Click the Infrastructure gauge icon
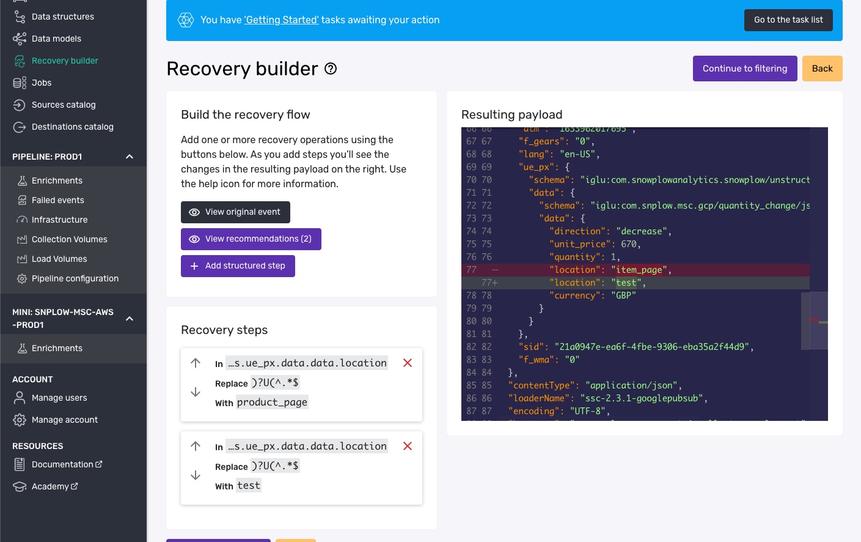861x542 pixels. [22, 220]
